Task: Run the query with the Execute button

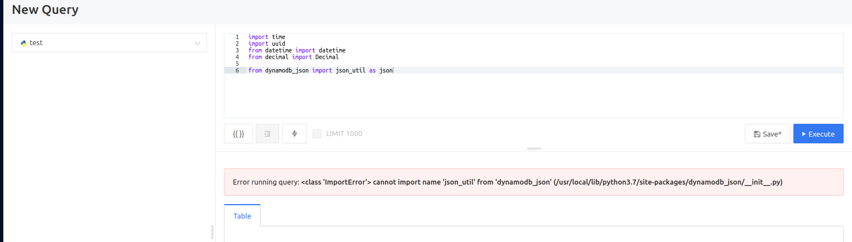Action: click(x=819, y=134)
